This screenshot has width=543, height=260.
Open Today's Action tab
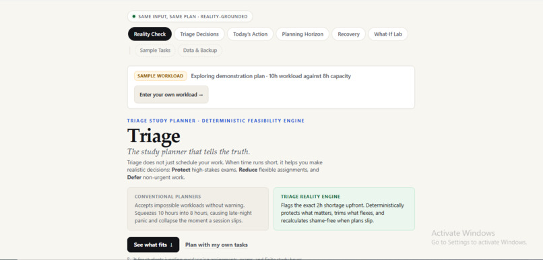250,34
